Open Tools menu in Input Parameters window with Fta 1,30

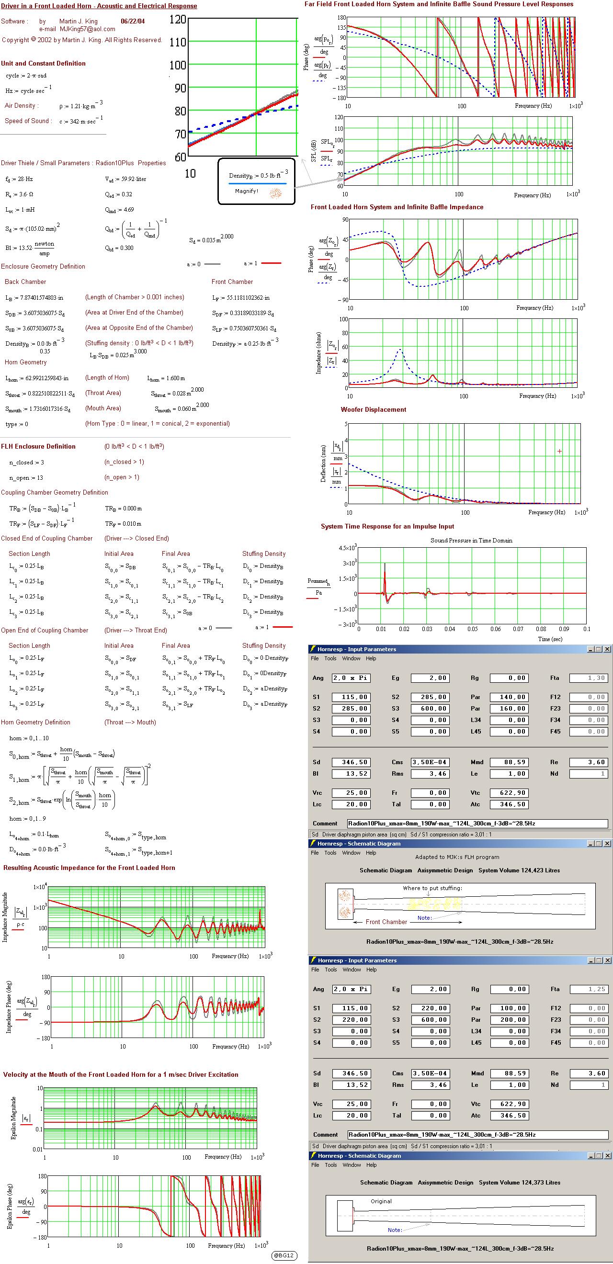[330, 658]
